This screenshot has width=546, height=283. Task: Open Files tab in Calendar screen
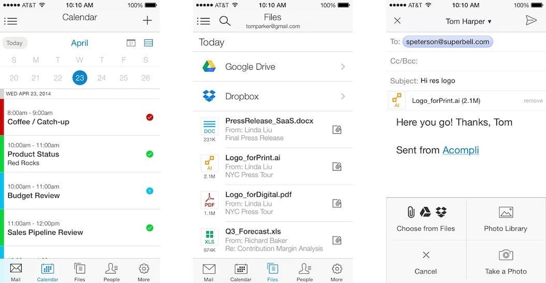[x=79, y=272]
